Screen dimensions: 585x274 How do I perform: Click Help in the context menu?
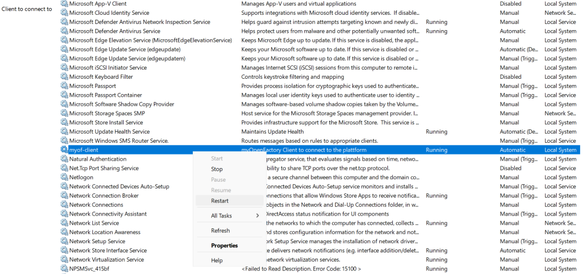[x=230, y=260]
